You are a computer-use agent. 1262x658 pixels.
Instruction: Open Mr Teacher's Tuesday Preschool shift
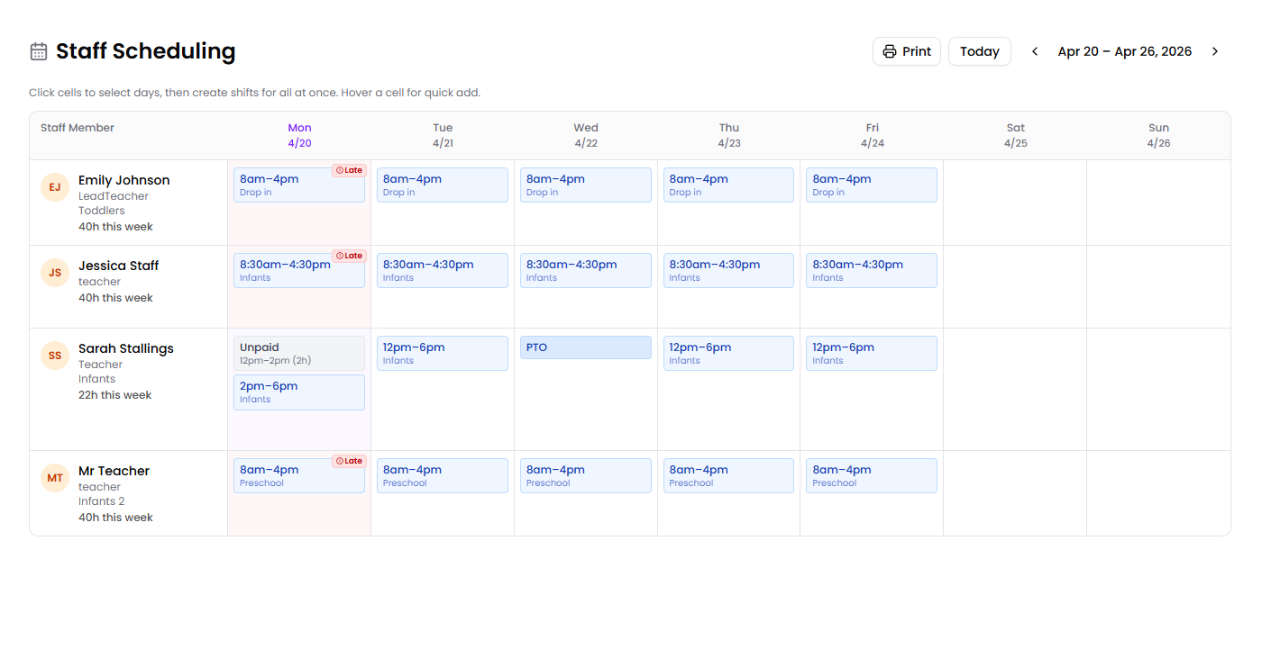pyautogui.click(x=443, y=475)
